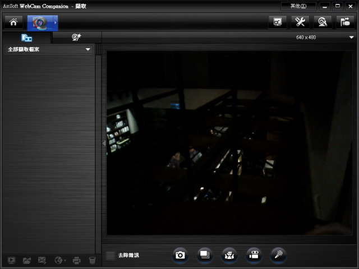Click the microphone audio record button
359x269 pixels.
[278, 255]
